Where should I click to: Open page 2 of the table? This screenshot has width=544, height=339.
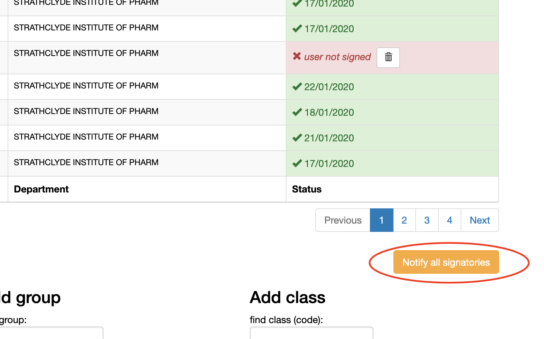404,220
